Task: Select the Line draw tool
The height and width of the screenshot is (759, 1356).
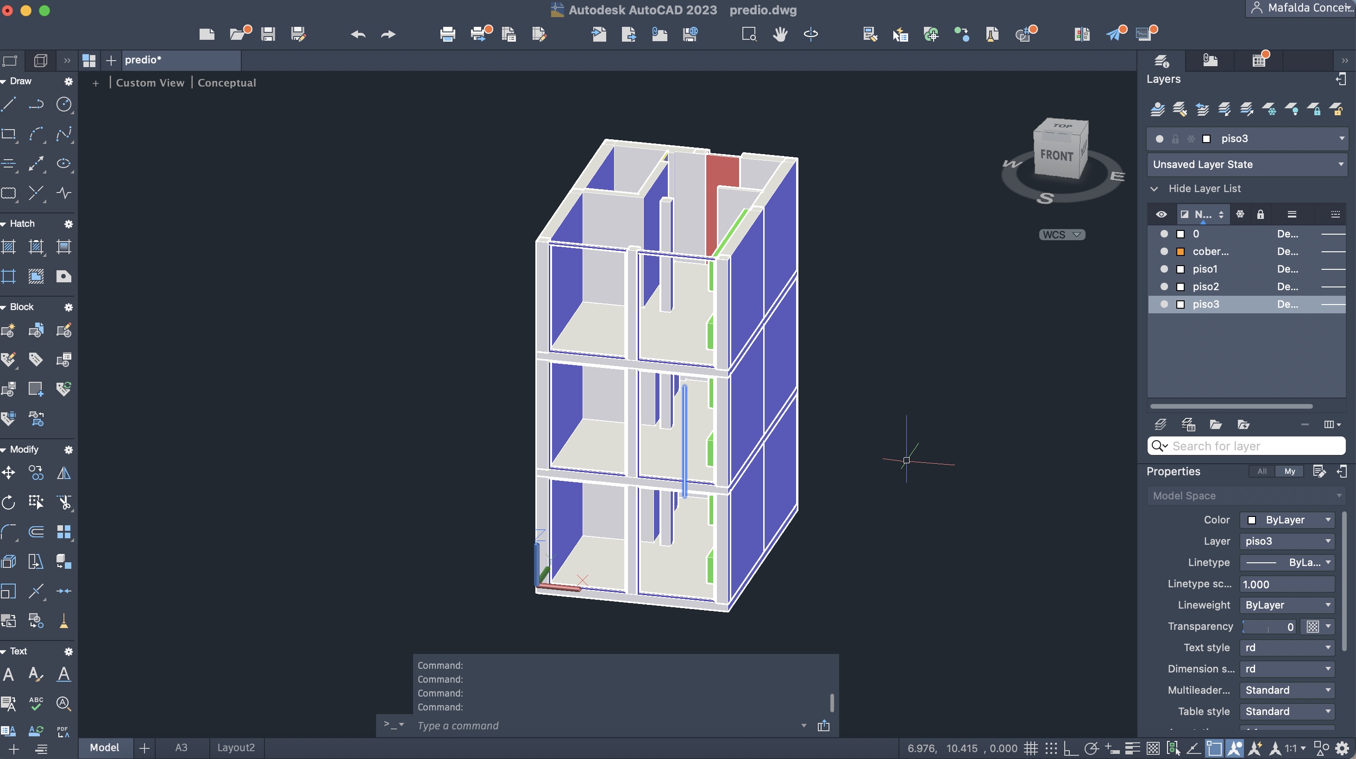Action: [8, 104]
